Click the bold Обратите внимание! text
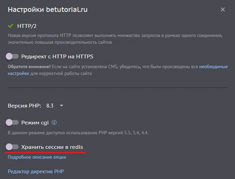The width and height of the screenshot is (235, 179). pos(29,66)
